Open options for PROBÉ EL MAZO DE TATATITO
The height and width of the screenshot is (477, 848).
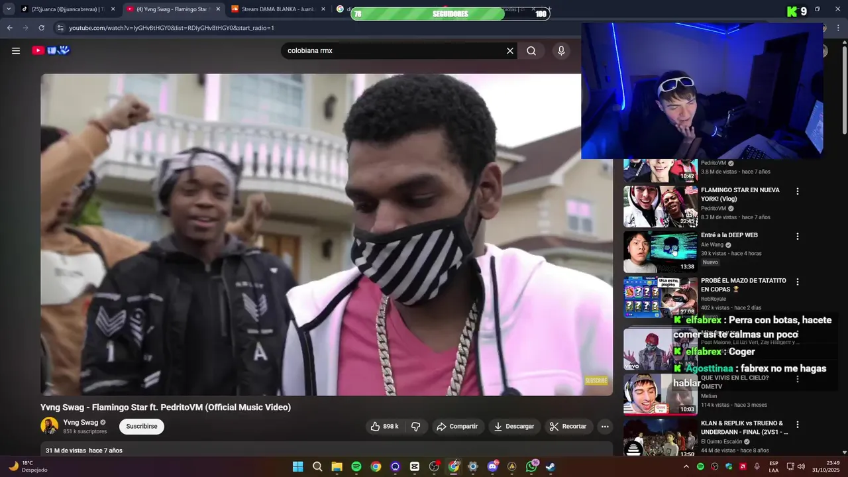coord(798,282)
